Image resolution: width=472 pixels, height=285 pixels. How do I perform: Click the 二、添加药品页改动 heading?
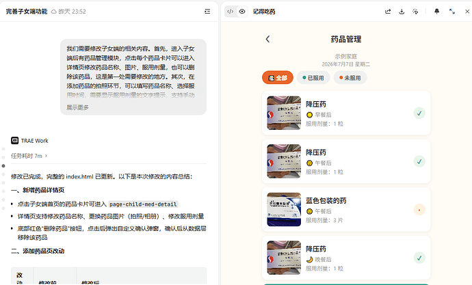(x=38, y=251)
